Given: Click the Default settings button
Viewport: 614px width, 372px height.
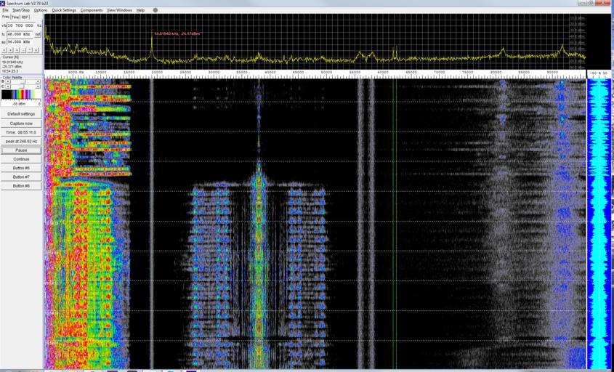Looking at the screenshot, I should pos(21,114).
